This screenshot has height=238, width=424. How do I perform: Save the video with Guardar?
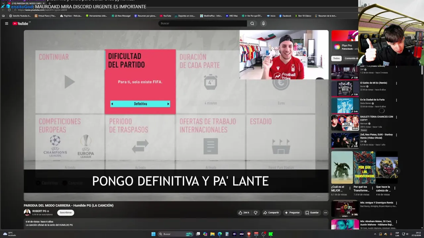(312, 213)
